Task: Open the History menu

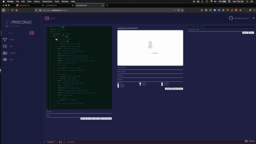Action: (37, 2)
